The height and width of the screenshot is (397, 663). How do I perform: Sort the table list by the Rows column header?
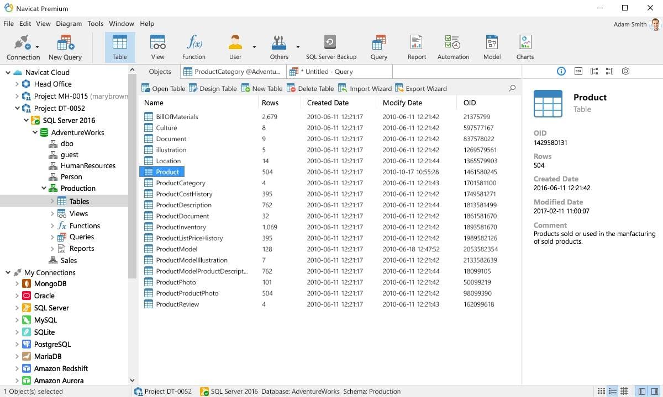[270, 103]
